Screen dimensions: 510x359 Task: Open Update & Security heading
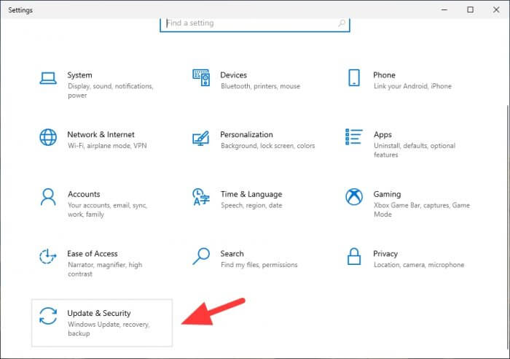coord(99,313)
